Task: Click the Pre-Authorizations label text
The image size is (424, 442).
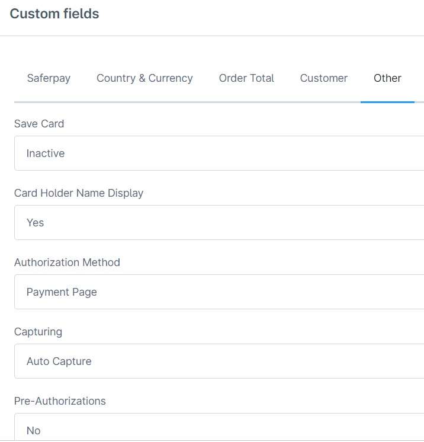Action: point(60,401)
